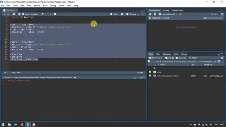Image resolution: width=226 pixels, height=127 pixels.
Task: Open OtherPeoplesCode.Rproj file
Action: click(168, 76)
